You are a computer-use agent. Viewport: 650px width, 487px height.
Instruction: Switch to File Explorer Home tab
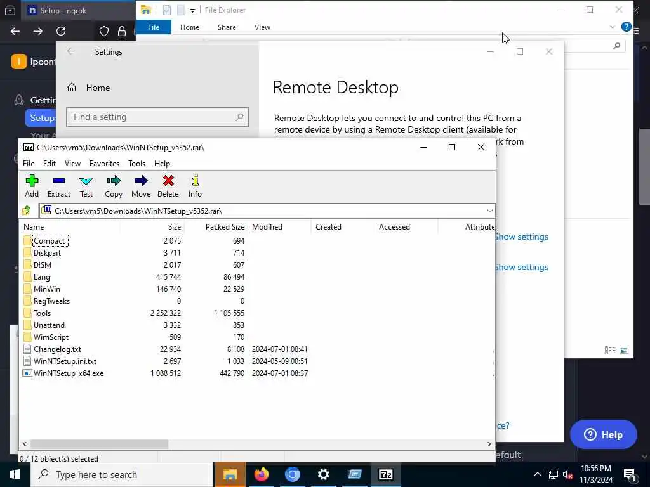pyautogui.click(x=189, y=27)
